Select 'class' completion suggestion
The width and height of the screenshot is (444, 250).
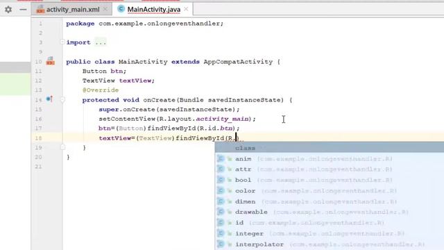tap(330, 148)
